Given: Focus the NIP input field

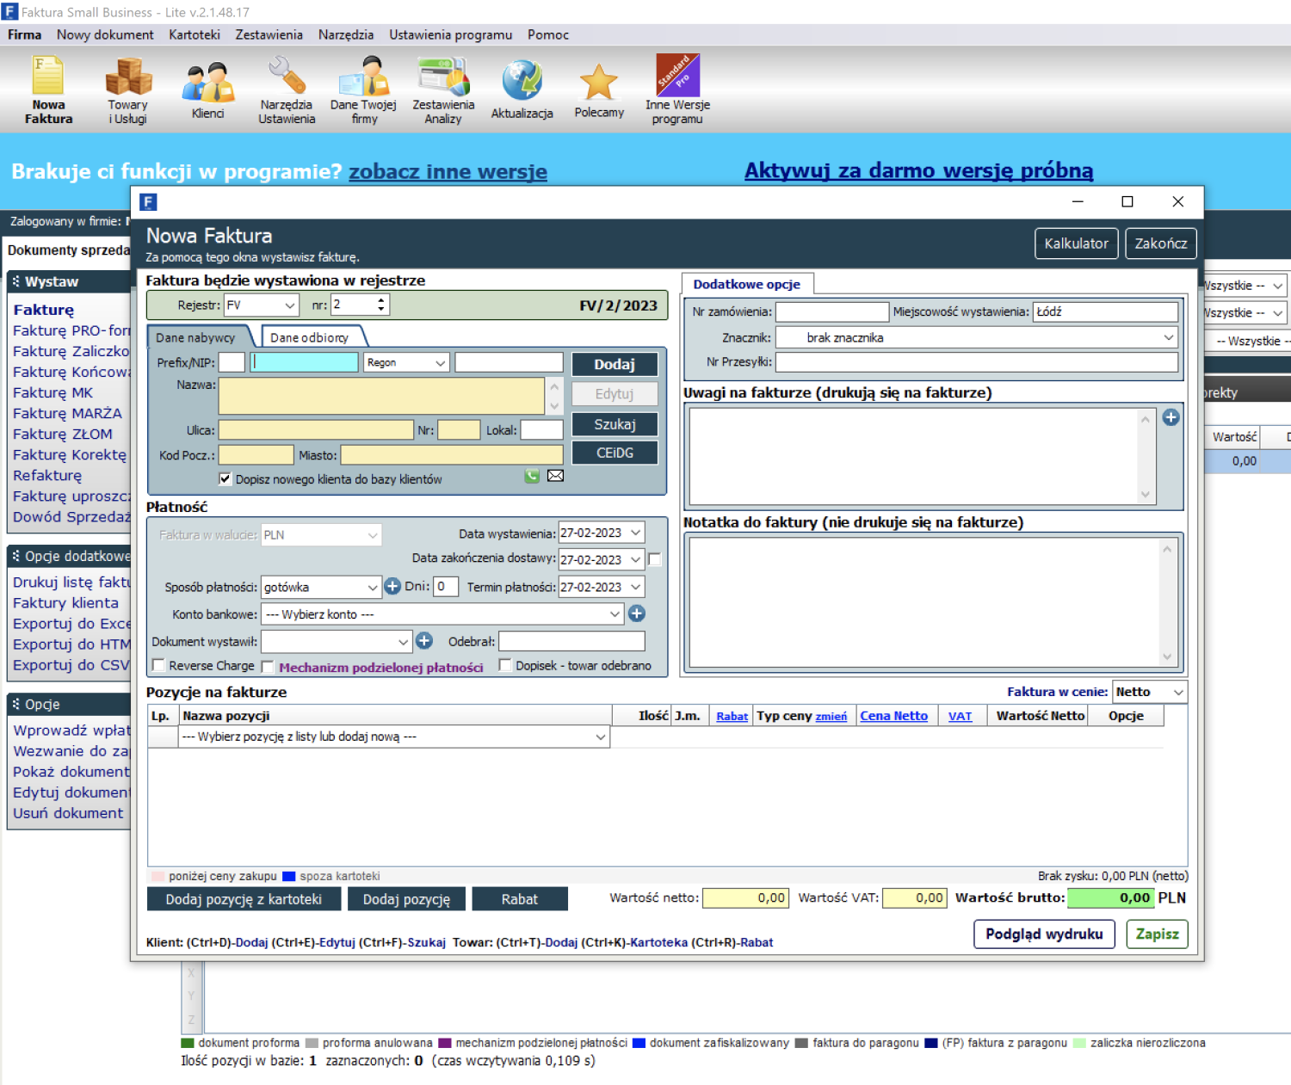Looking at the screenshot, I should (x=305, y=362).
